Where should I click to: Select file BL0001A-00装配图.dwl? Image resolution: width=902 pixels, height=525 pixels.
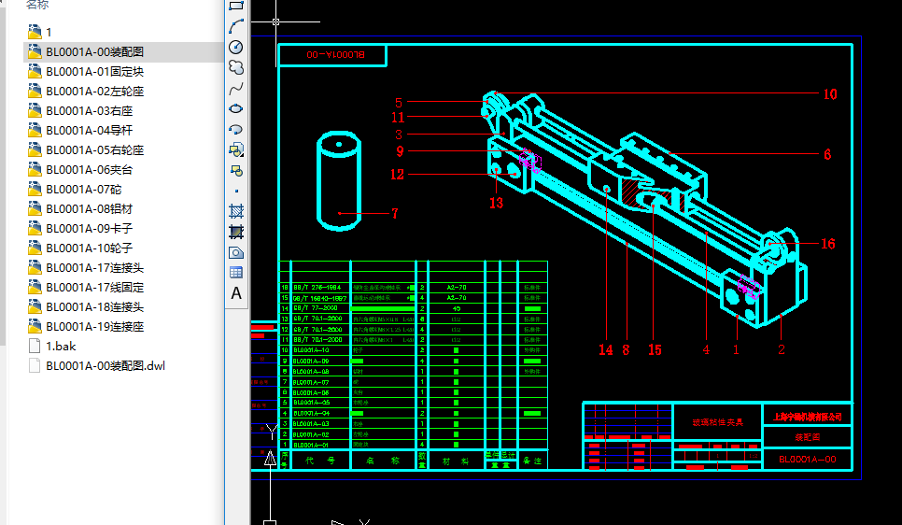(x=106, y=365)
